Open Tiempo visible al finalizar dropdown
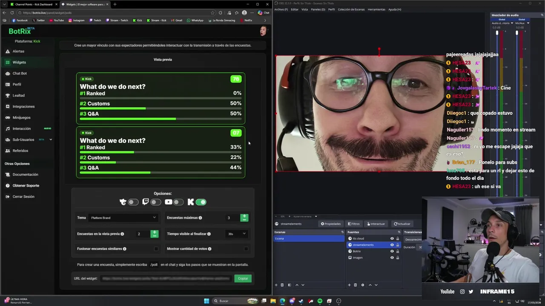 coord(237,234)
